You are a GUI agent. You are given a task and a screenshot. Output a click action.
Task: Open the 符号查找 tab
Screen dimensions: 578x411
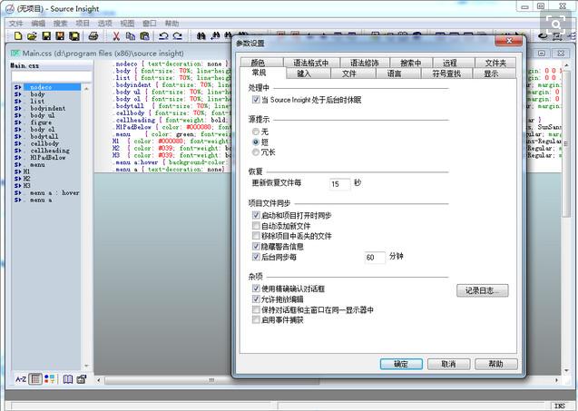coord(446,73)
